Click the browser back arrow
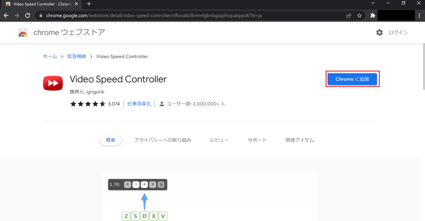 6,15
